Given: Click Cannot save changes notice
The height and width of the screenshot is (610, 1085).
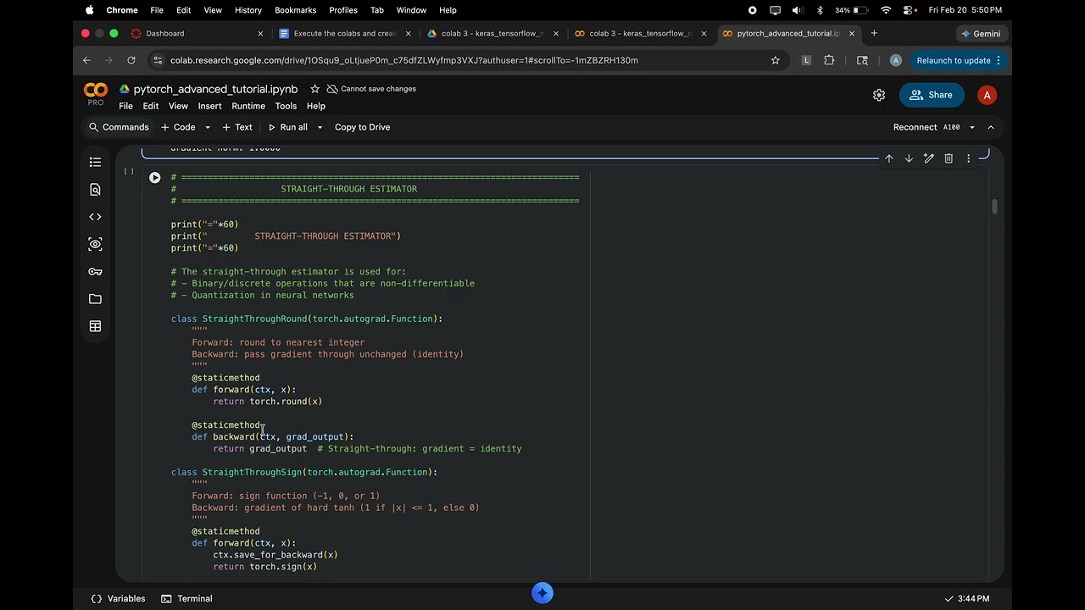Looking at the screenshot, I should [x=370, y=89].
